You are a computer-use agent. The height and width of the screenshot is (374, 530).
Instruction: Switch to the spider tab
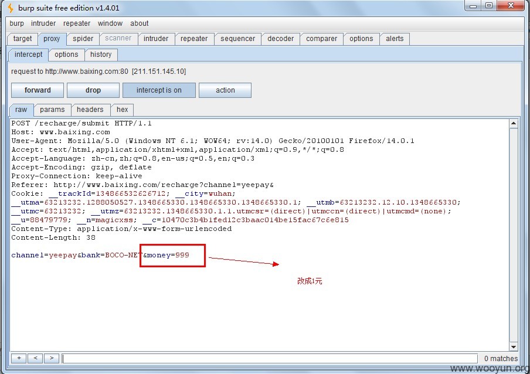click(83, 39)
